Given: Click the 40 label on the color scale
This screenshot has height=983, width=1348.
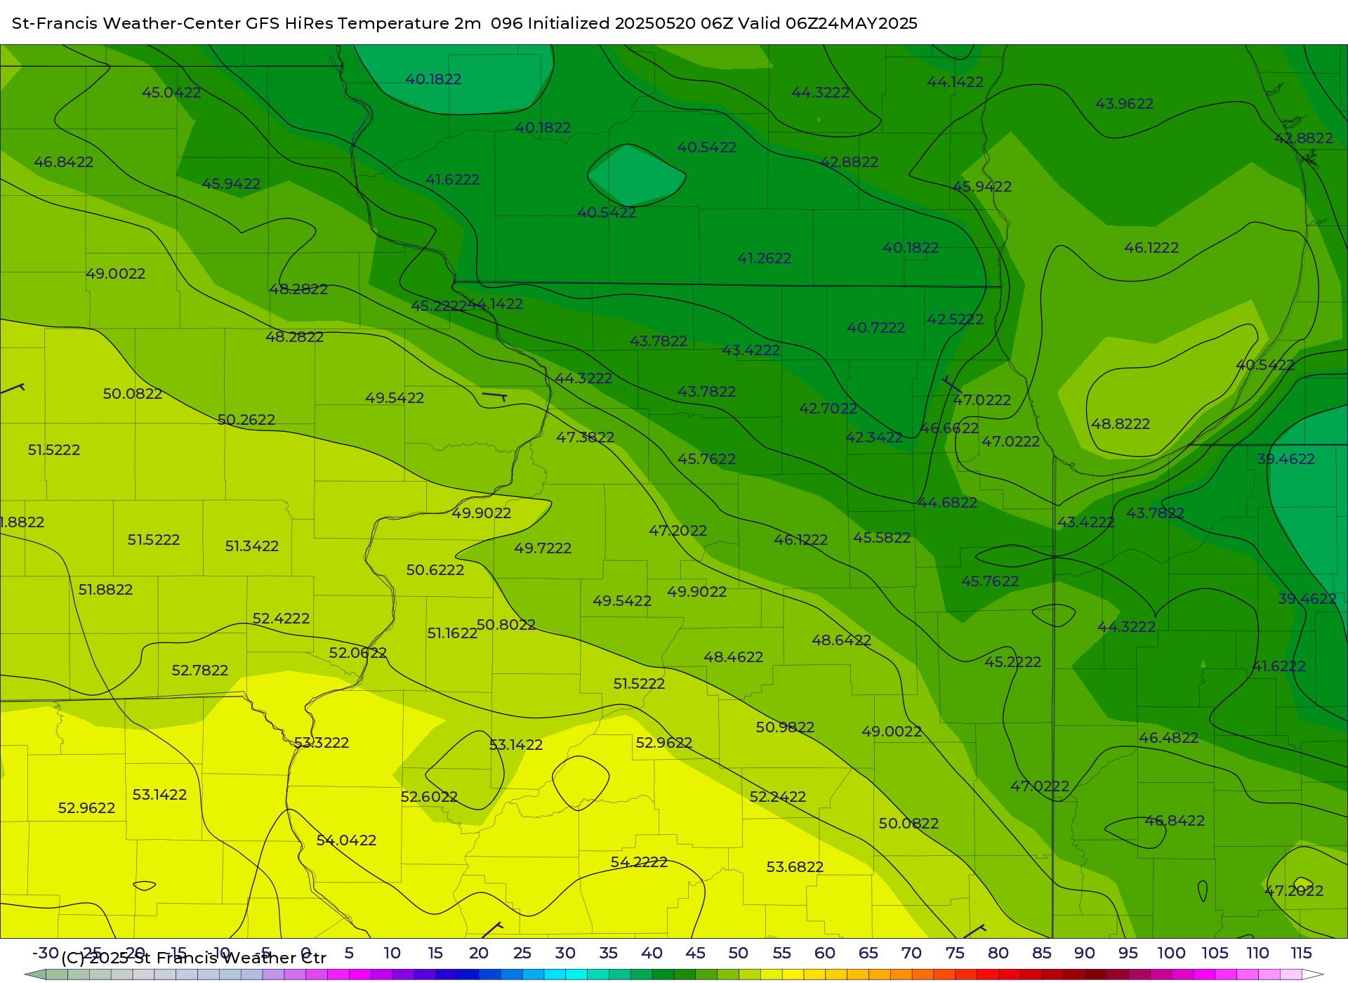Looking at the screenshot, I should (652, 954).
